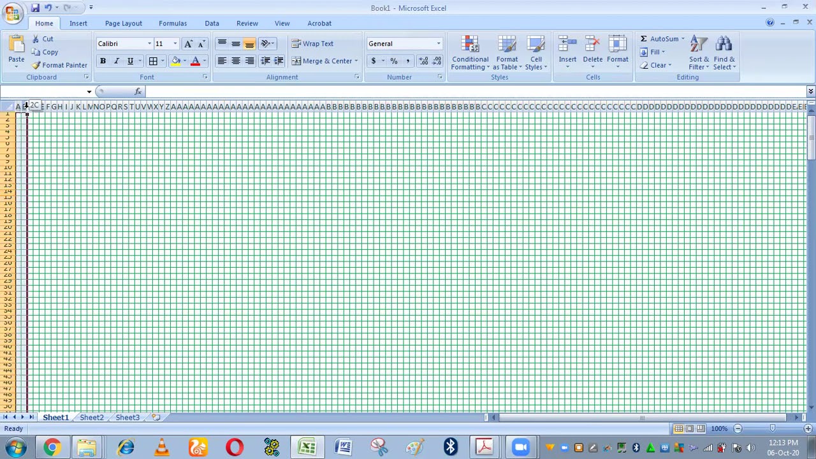The height and width of the screenshot is (459, 816).
Task: Switch to the Page Layout tab
Action: [124, 24]
